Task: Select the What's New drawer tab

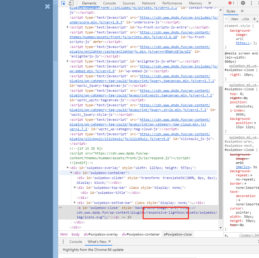Action: [97, 242]
